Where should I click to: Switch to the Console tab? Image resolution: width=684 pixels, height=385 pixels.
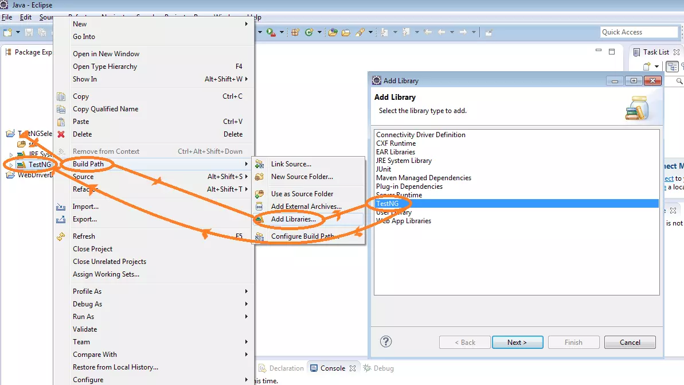point(333,368)
